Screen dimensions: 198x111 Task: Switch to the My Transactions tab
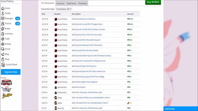click(x=48, y=3)
